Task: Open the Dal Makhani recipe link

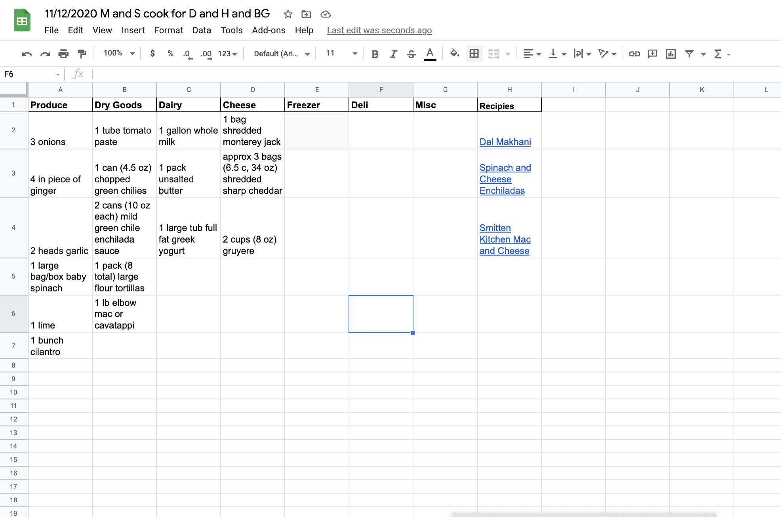Action: [505, 142]
